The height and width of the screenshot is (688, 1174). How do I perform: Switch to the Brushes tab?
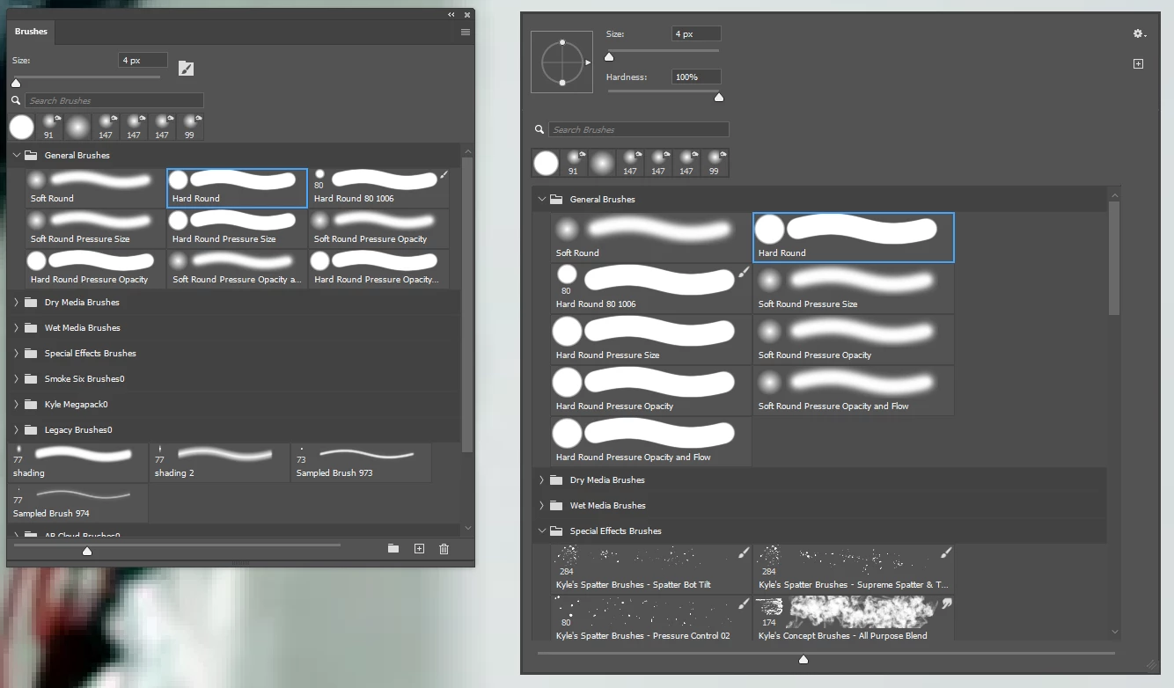tap(31, 32)
